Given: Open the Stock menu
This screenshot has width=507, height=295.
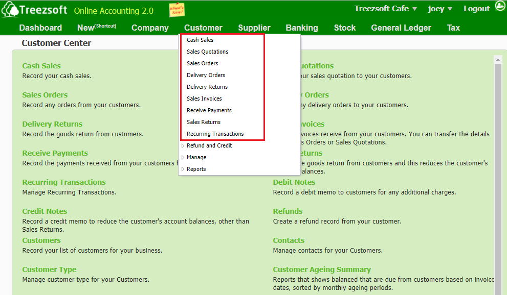Looking at the screenshot, I should (x=345, y=28).
